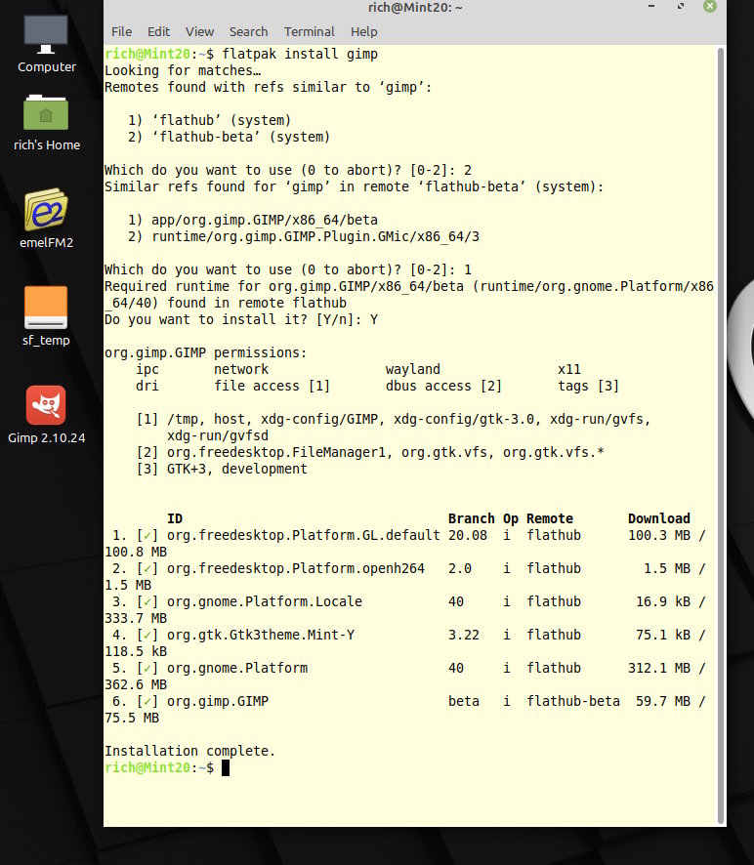
Task: Click the 'Looking for matches…' line
Action: 183,70
